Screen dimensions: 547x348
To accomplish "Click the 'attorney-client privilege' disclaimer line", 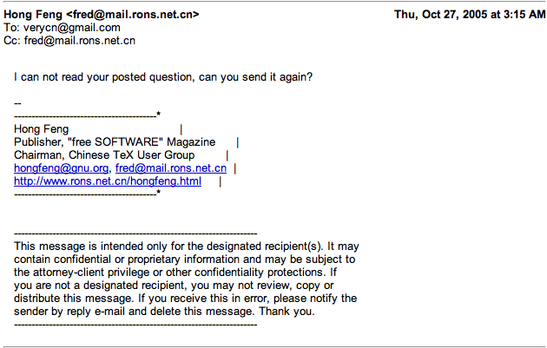I will tap(175, 272).
